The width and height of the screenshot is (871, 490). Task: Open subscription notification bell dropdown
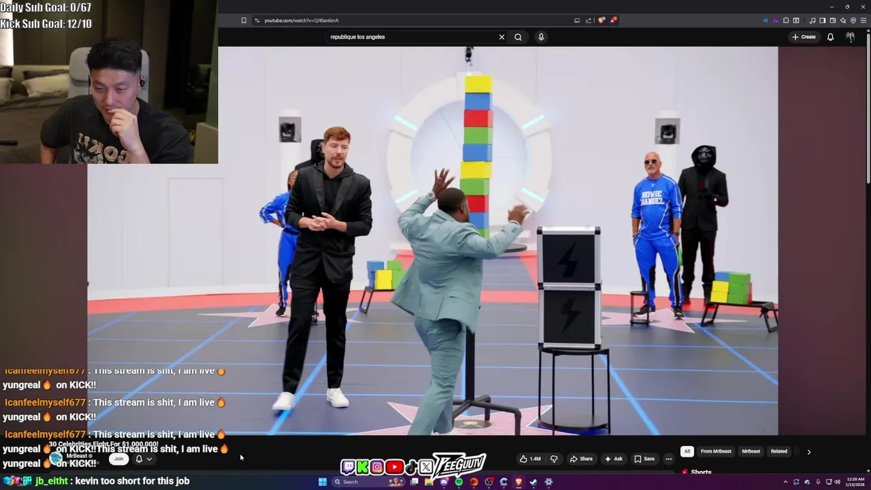[x=143, y=459]
